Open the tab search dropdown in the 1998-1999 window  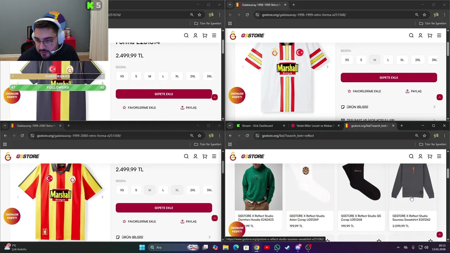(x=230, y=5)
